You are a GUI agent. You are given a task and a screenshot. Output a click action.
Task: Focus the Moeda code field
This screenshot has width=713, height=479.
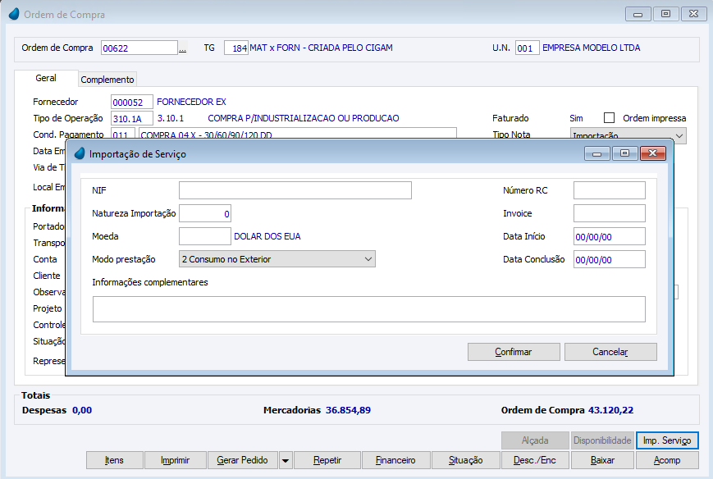click(205, 236)
